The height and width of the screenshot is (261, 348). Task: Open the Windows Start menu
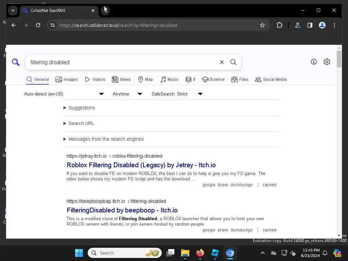click(x=79, y=253)
